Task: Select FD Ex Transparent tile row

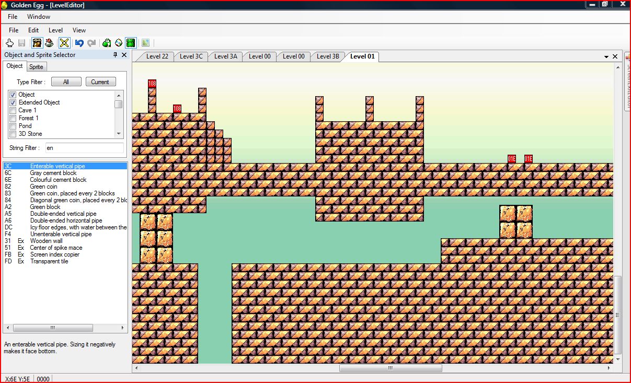Action: (65, 261)
